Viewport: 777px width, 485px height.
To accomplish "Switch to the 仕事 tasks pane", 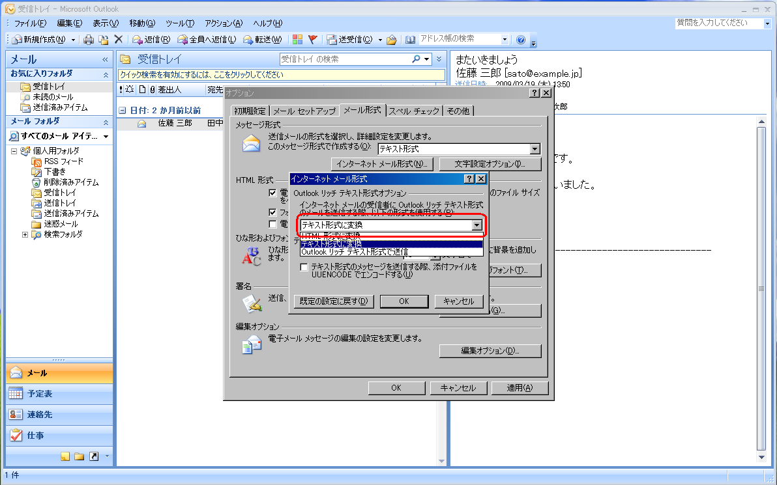I will coord(59,436).
